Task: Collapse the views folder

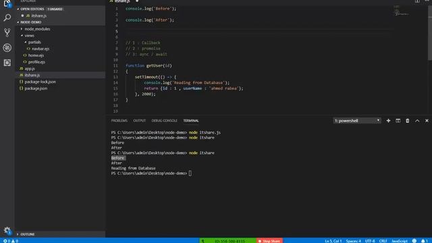Action: [x=29, y=36]
